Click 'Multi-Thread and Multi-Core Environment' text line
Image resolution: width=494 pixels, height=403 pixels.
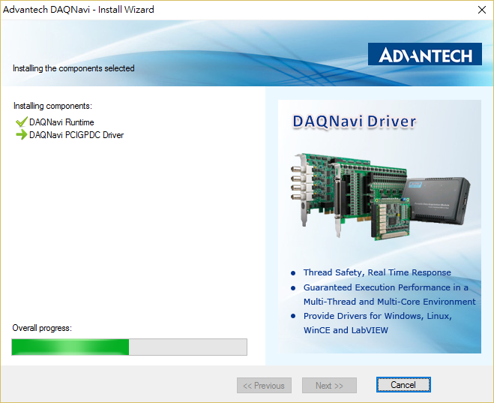[389, 302]
